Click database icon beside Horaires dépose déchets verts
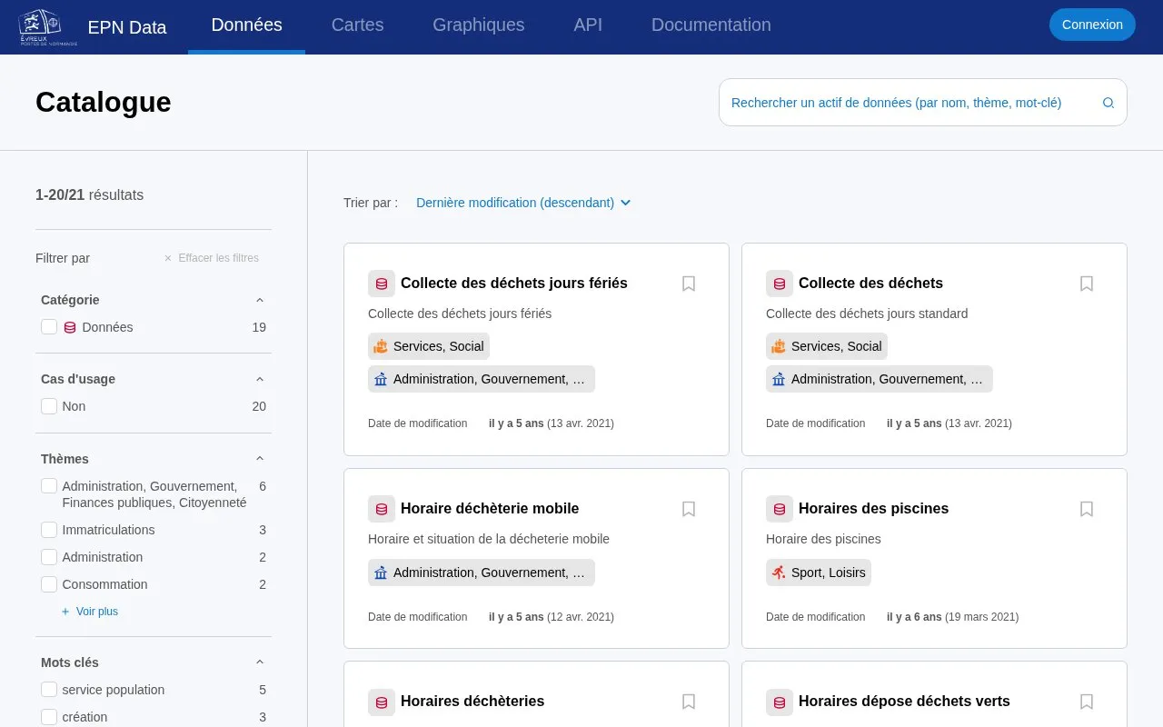1163x727 pixels. coord(780,702)
